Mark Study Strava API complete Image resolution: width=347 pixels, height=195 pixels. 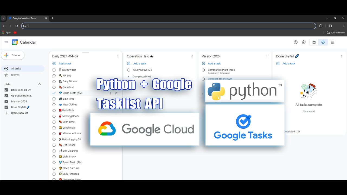[x=128, y=70]
